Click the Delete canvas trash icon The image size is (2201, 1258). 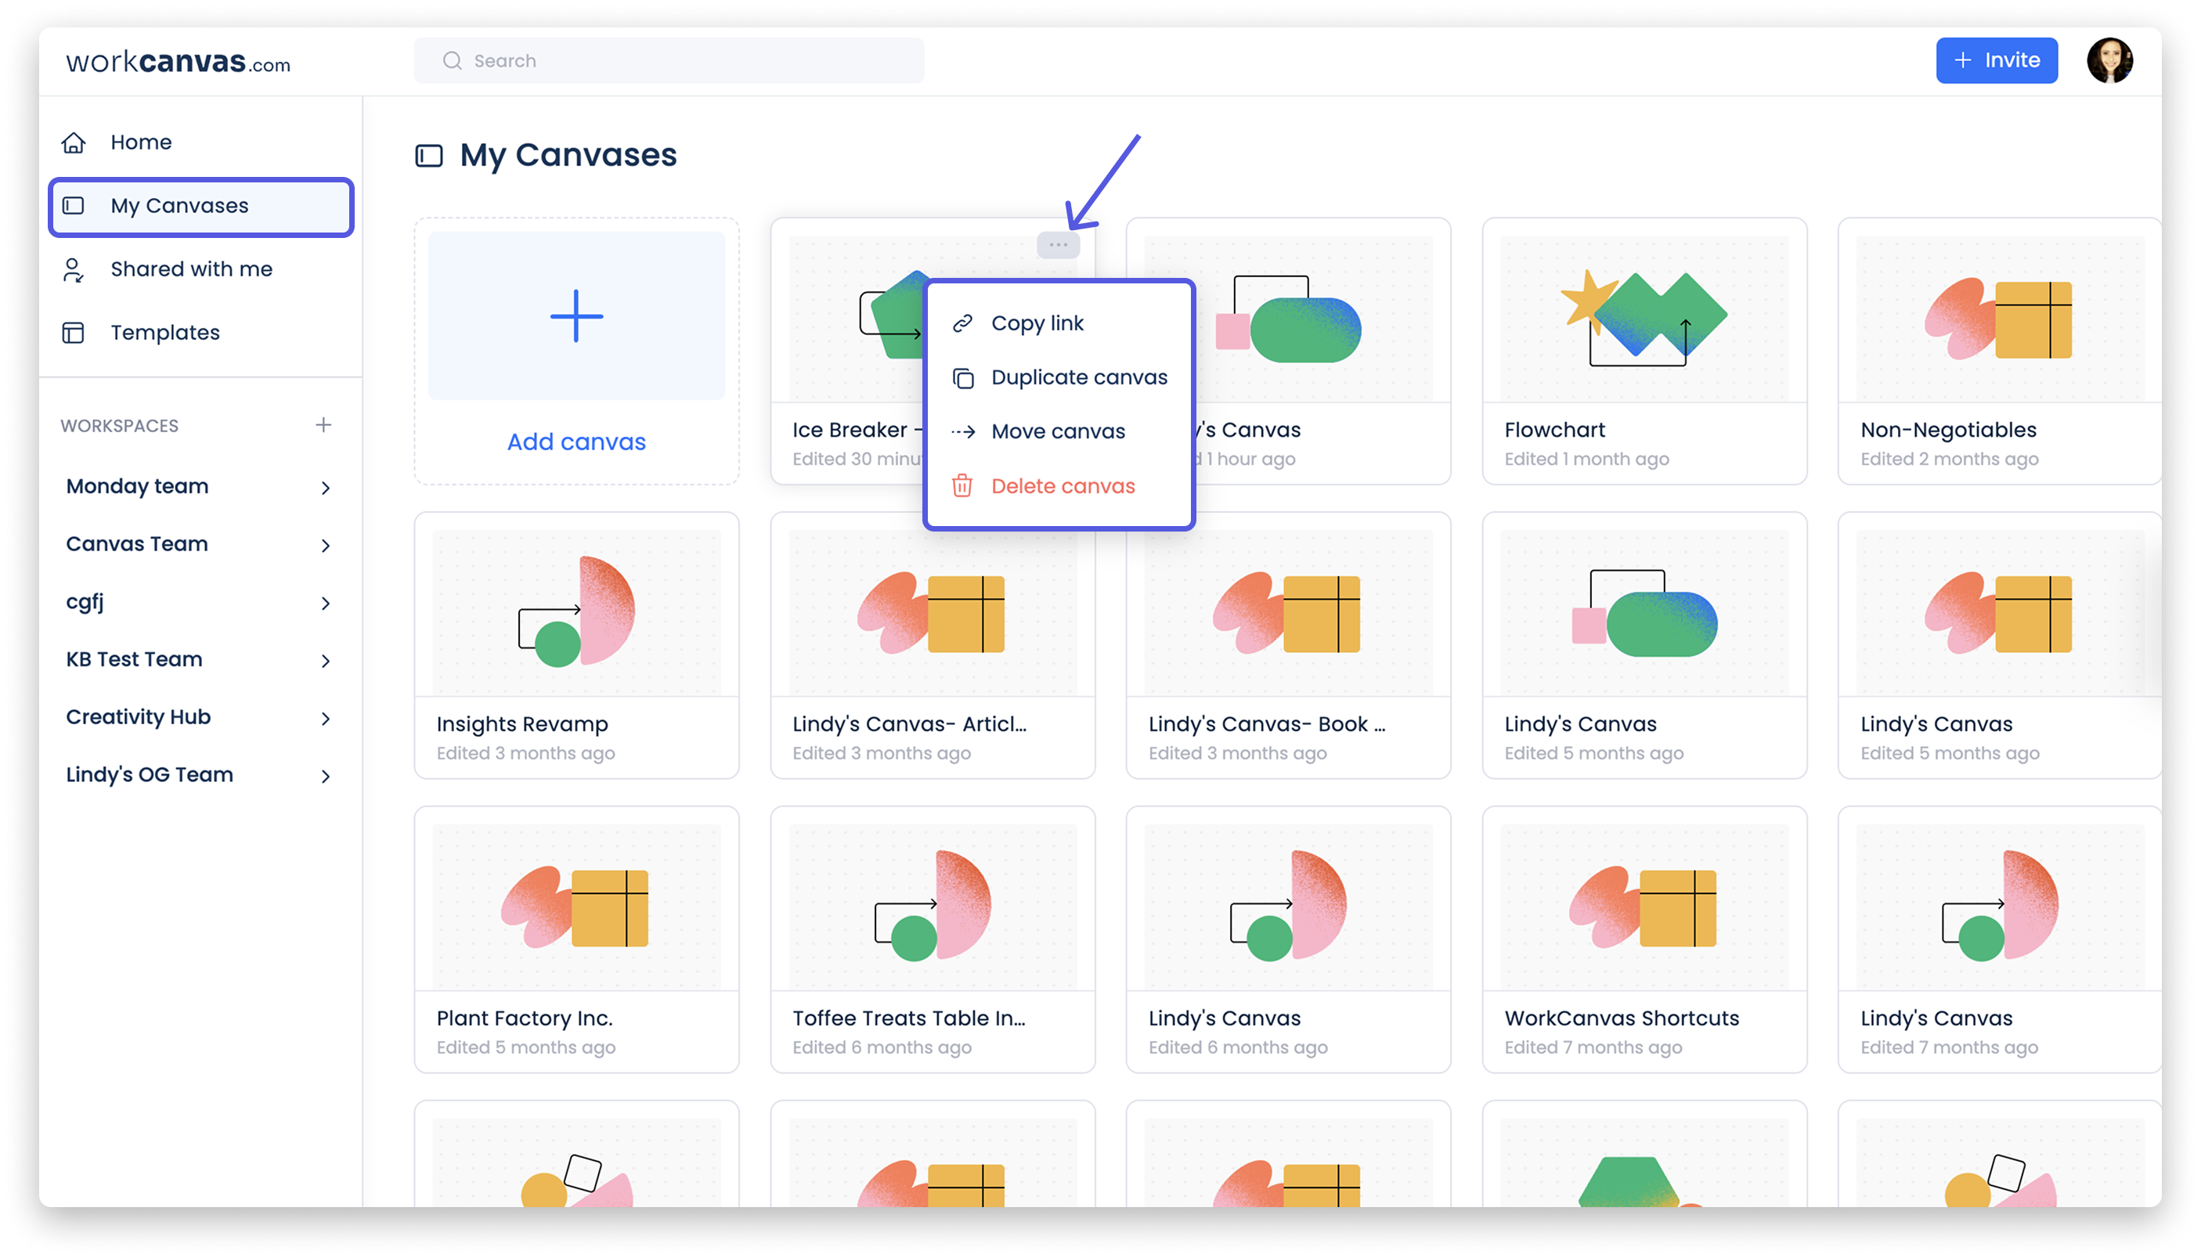tap(962, 485)
